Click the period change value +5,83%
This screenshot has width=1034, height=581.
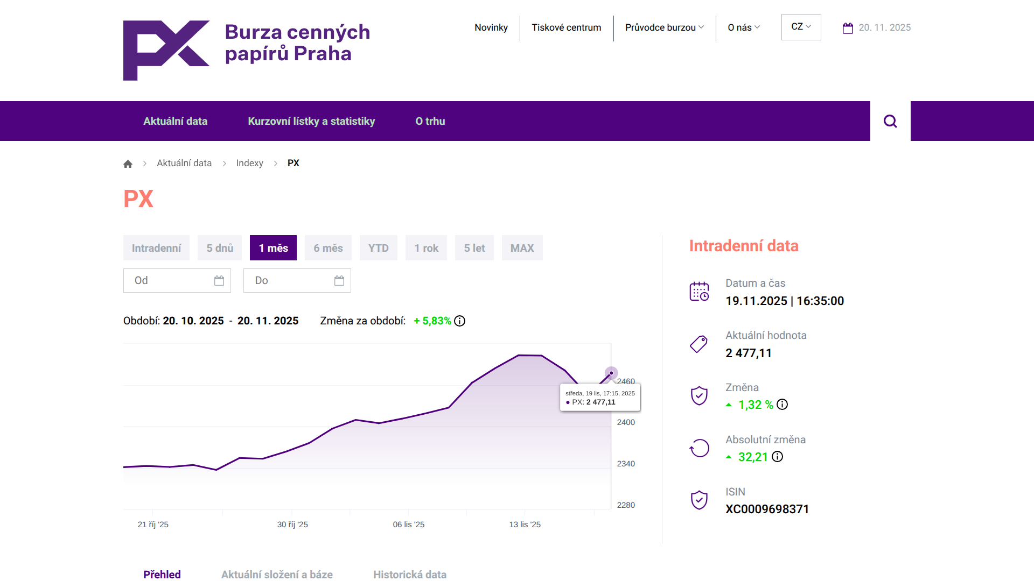432,321
